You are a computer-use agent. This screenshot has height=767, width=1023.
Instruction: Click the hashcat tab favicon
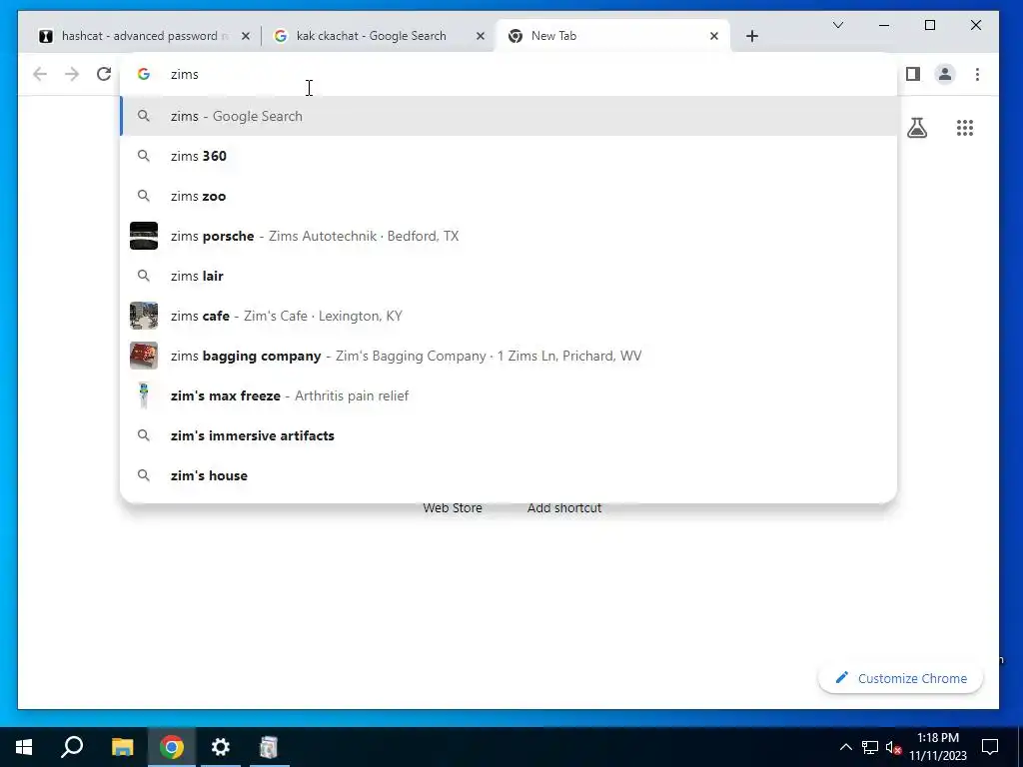(46, 36)
